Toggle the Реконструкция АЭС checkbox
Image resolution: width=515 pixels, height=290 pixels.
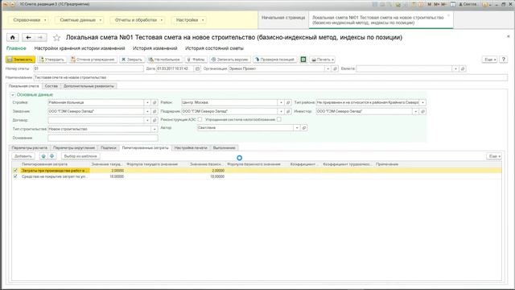coord(200,119)
